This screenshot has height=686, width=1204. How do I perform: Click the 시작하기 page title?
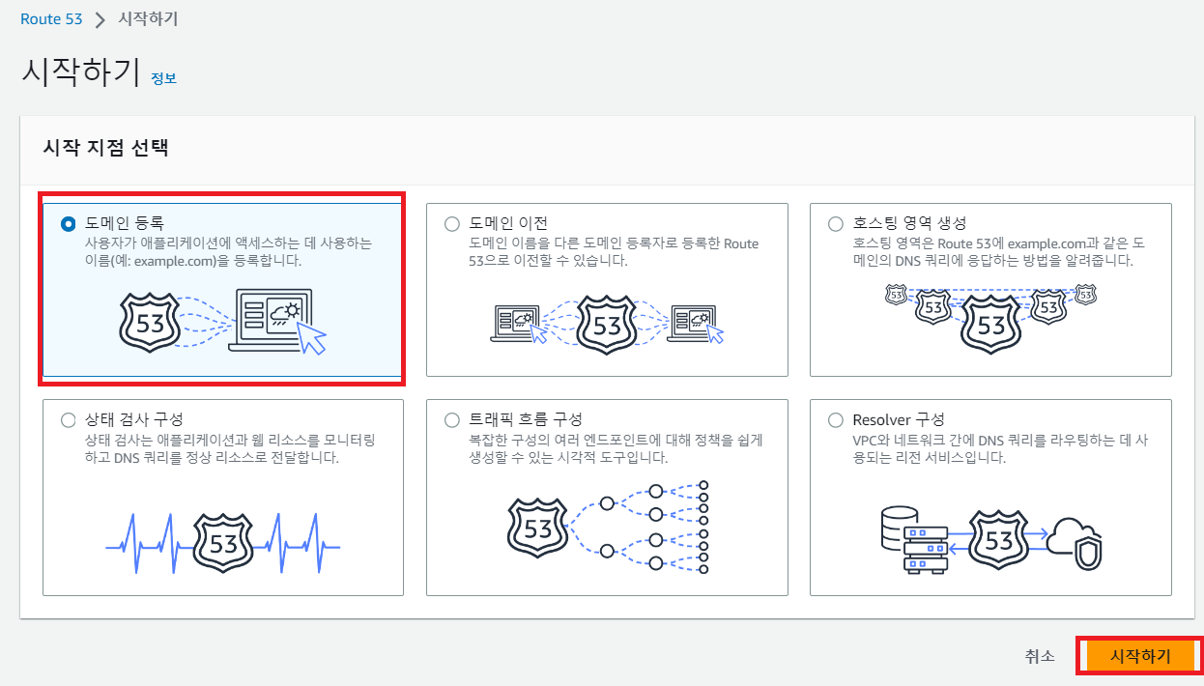point(80,73)
